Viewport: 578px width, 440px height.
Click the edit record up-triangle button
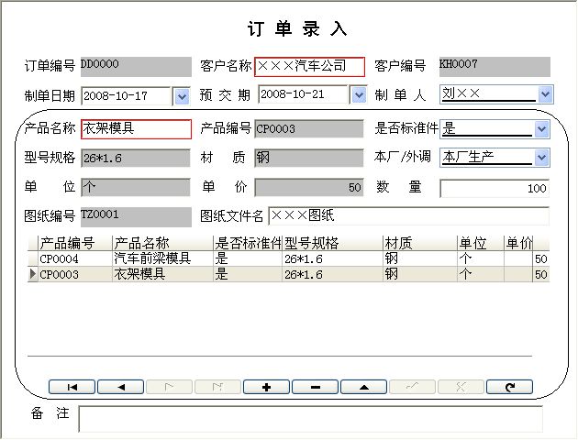364,387
